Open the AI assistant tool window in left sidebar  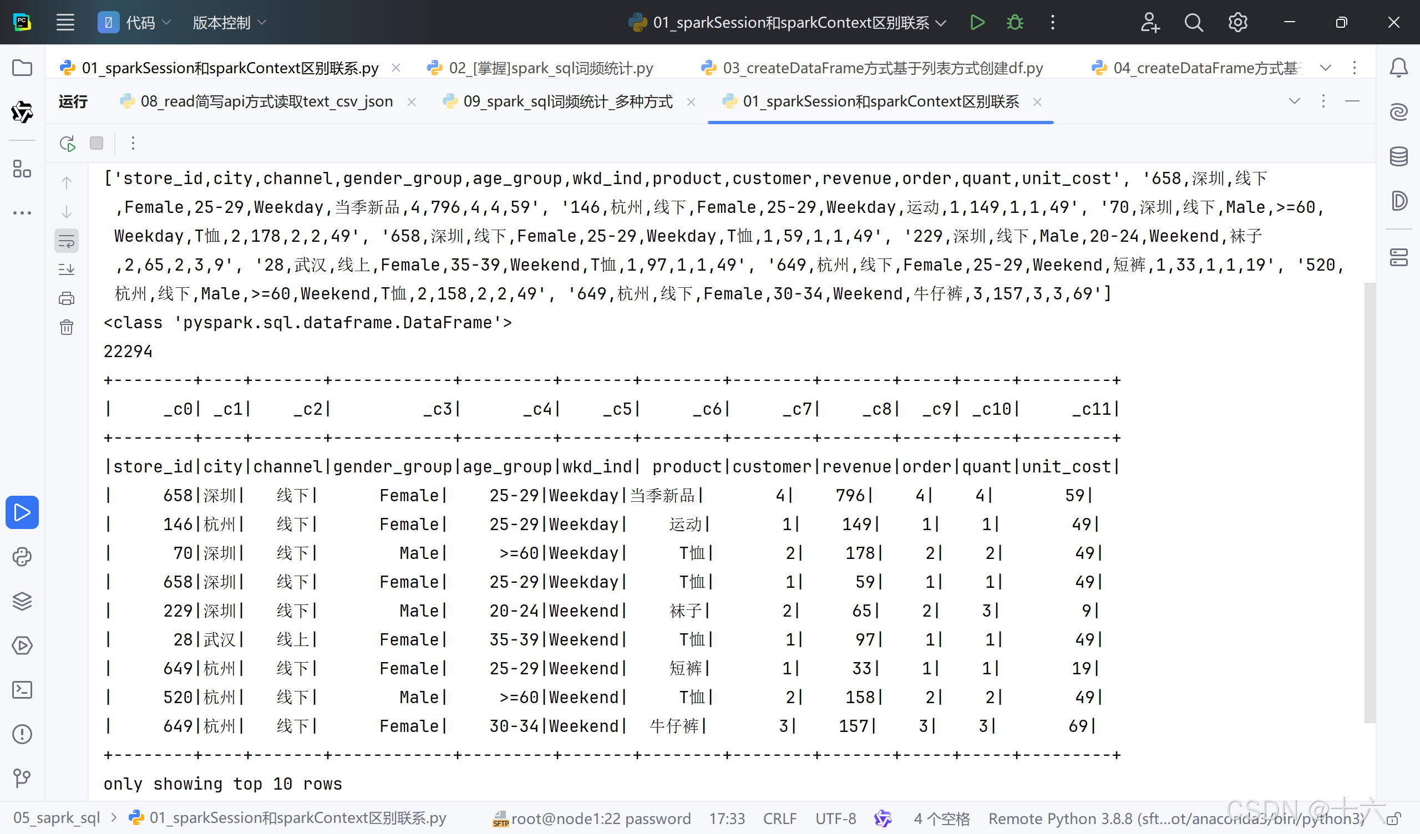[x=22, y=112]
